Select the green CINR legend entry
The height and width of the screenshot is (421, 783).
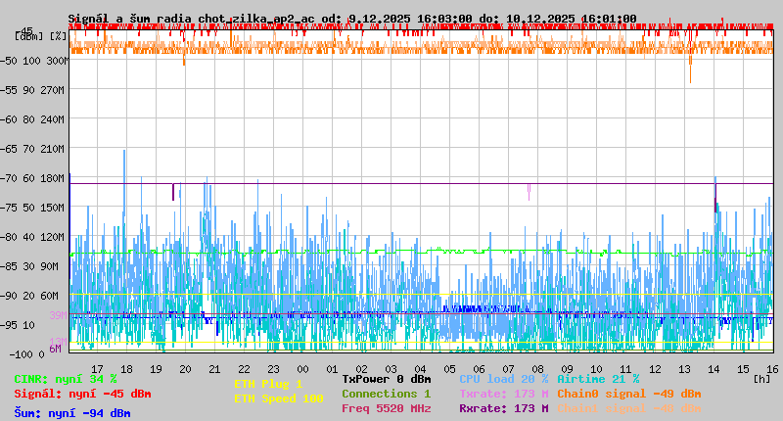[66, 379]
